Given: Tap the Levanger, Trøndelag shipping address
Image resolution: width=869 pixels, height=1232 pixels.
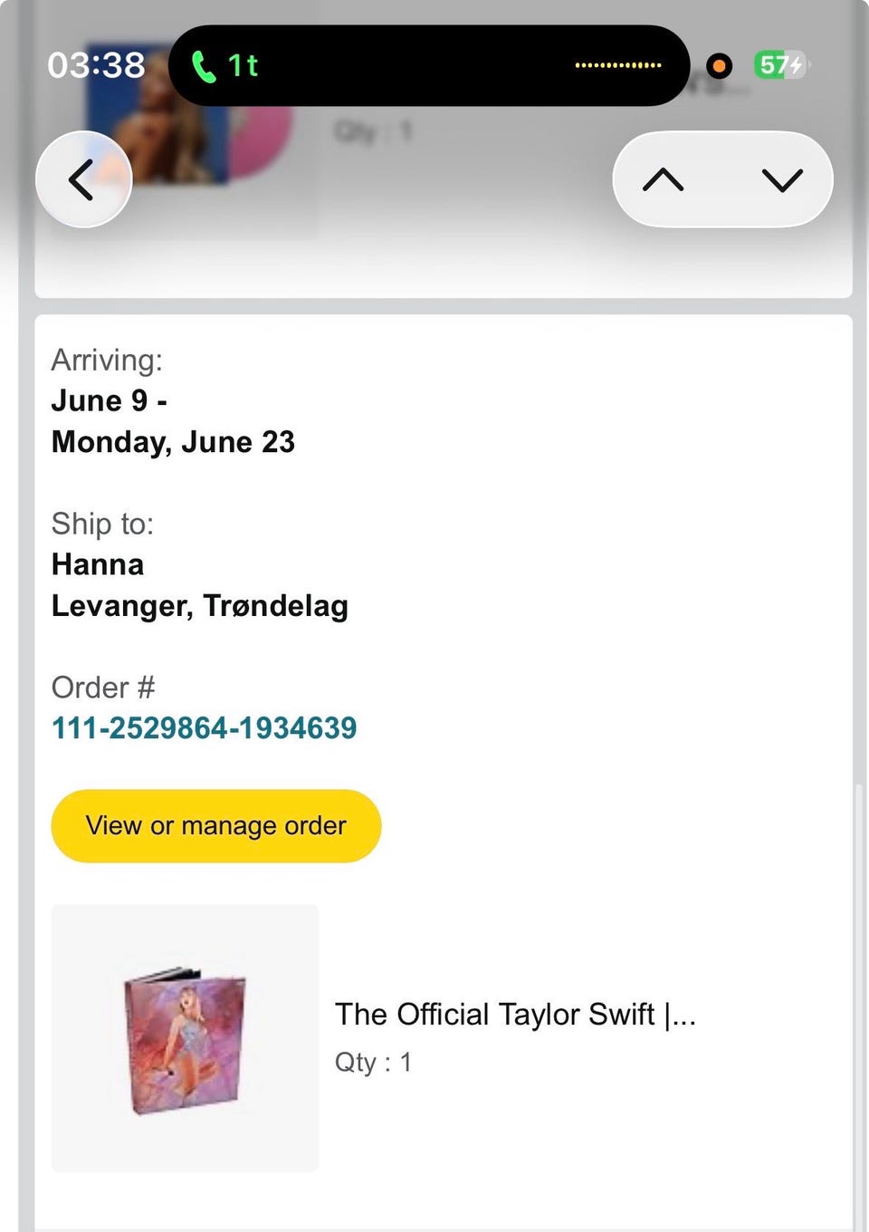Looking at the screenshot, I should 199,605.
